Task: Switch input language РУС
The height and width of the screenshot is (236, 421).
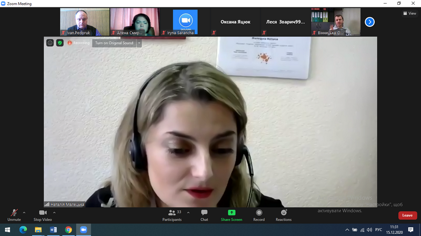Action: pyautogui.click(x=378, y=230)
